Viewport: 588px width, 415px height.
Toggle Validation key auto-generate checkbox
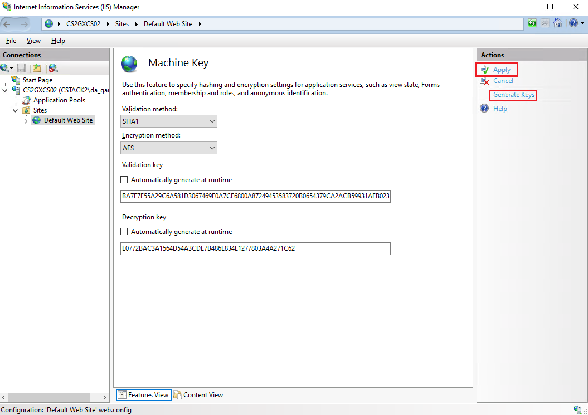(124, 179)
